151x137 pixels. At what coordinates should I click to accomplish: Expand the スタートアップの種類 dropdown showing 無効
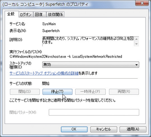click(x=91, y=65)
